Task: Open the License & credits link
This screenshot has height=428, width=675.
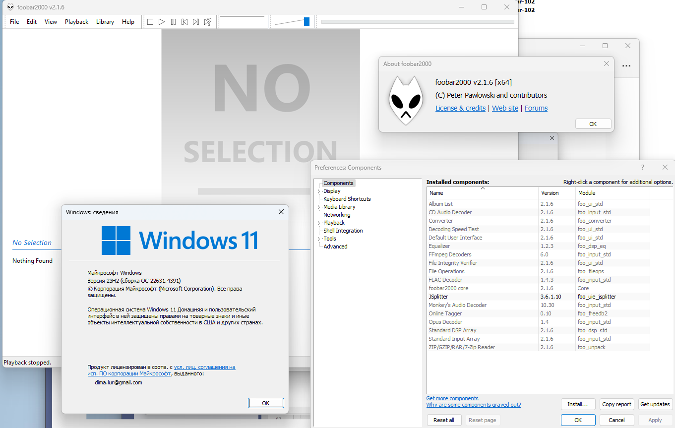Action: [460, 108]
